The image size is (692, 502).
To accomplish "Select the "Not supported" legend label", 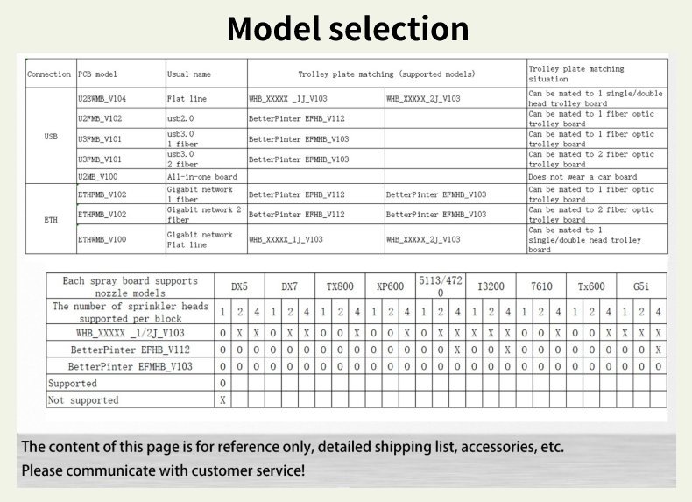I will tap(83, 400).
